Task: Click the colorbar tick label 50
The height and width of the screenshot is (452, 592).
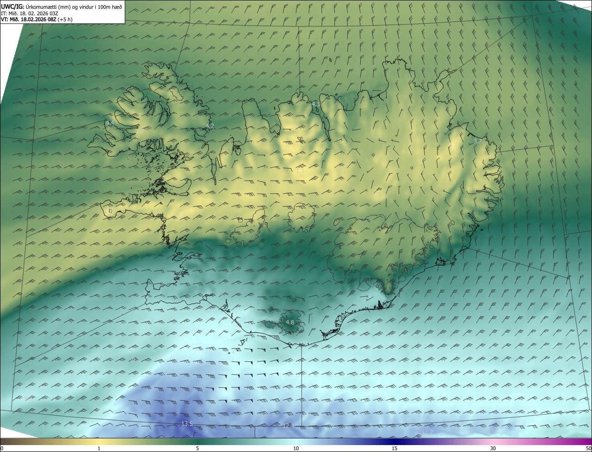Action: pyautogui.click(x=588, y=448)
